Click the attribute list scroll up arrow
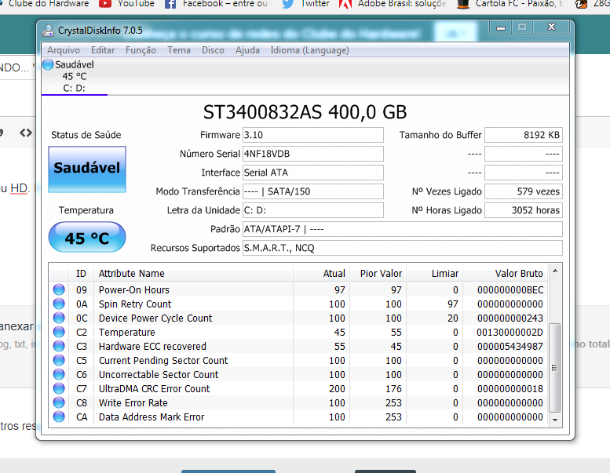The width and height of the screenshot is (610, 473). [555, 271]
